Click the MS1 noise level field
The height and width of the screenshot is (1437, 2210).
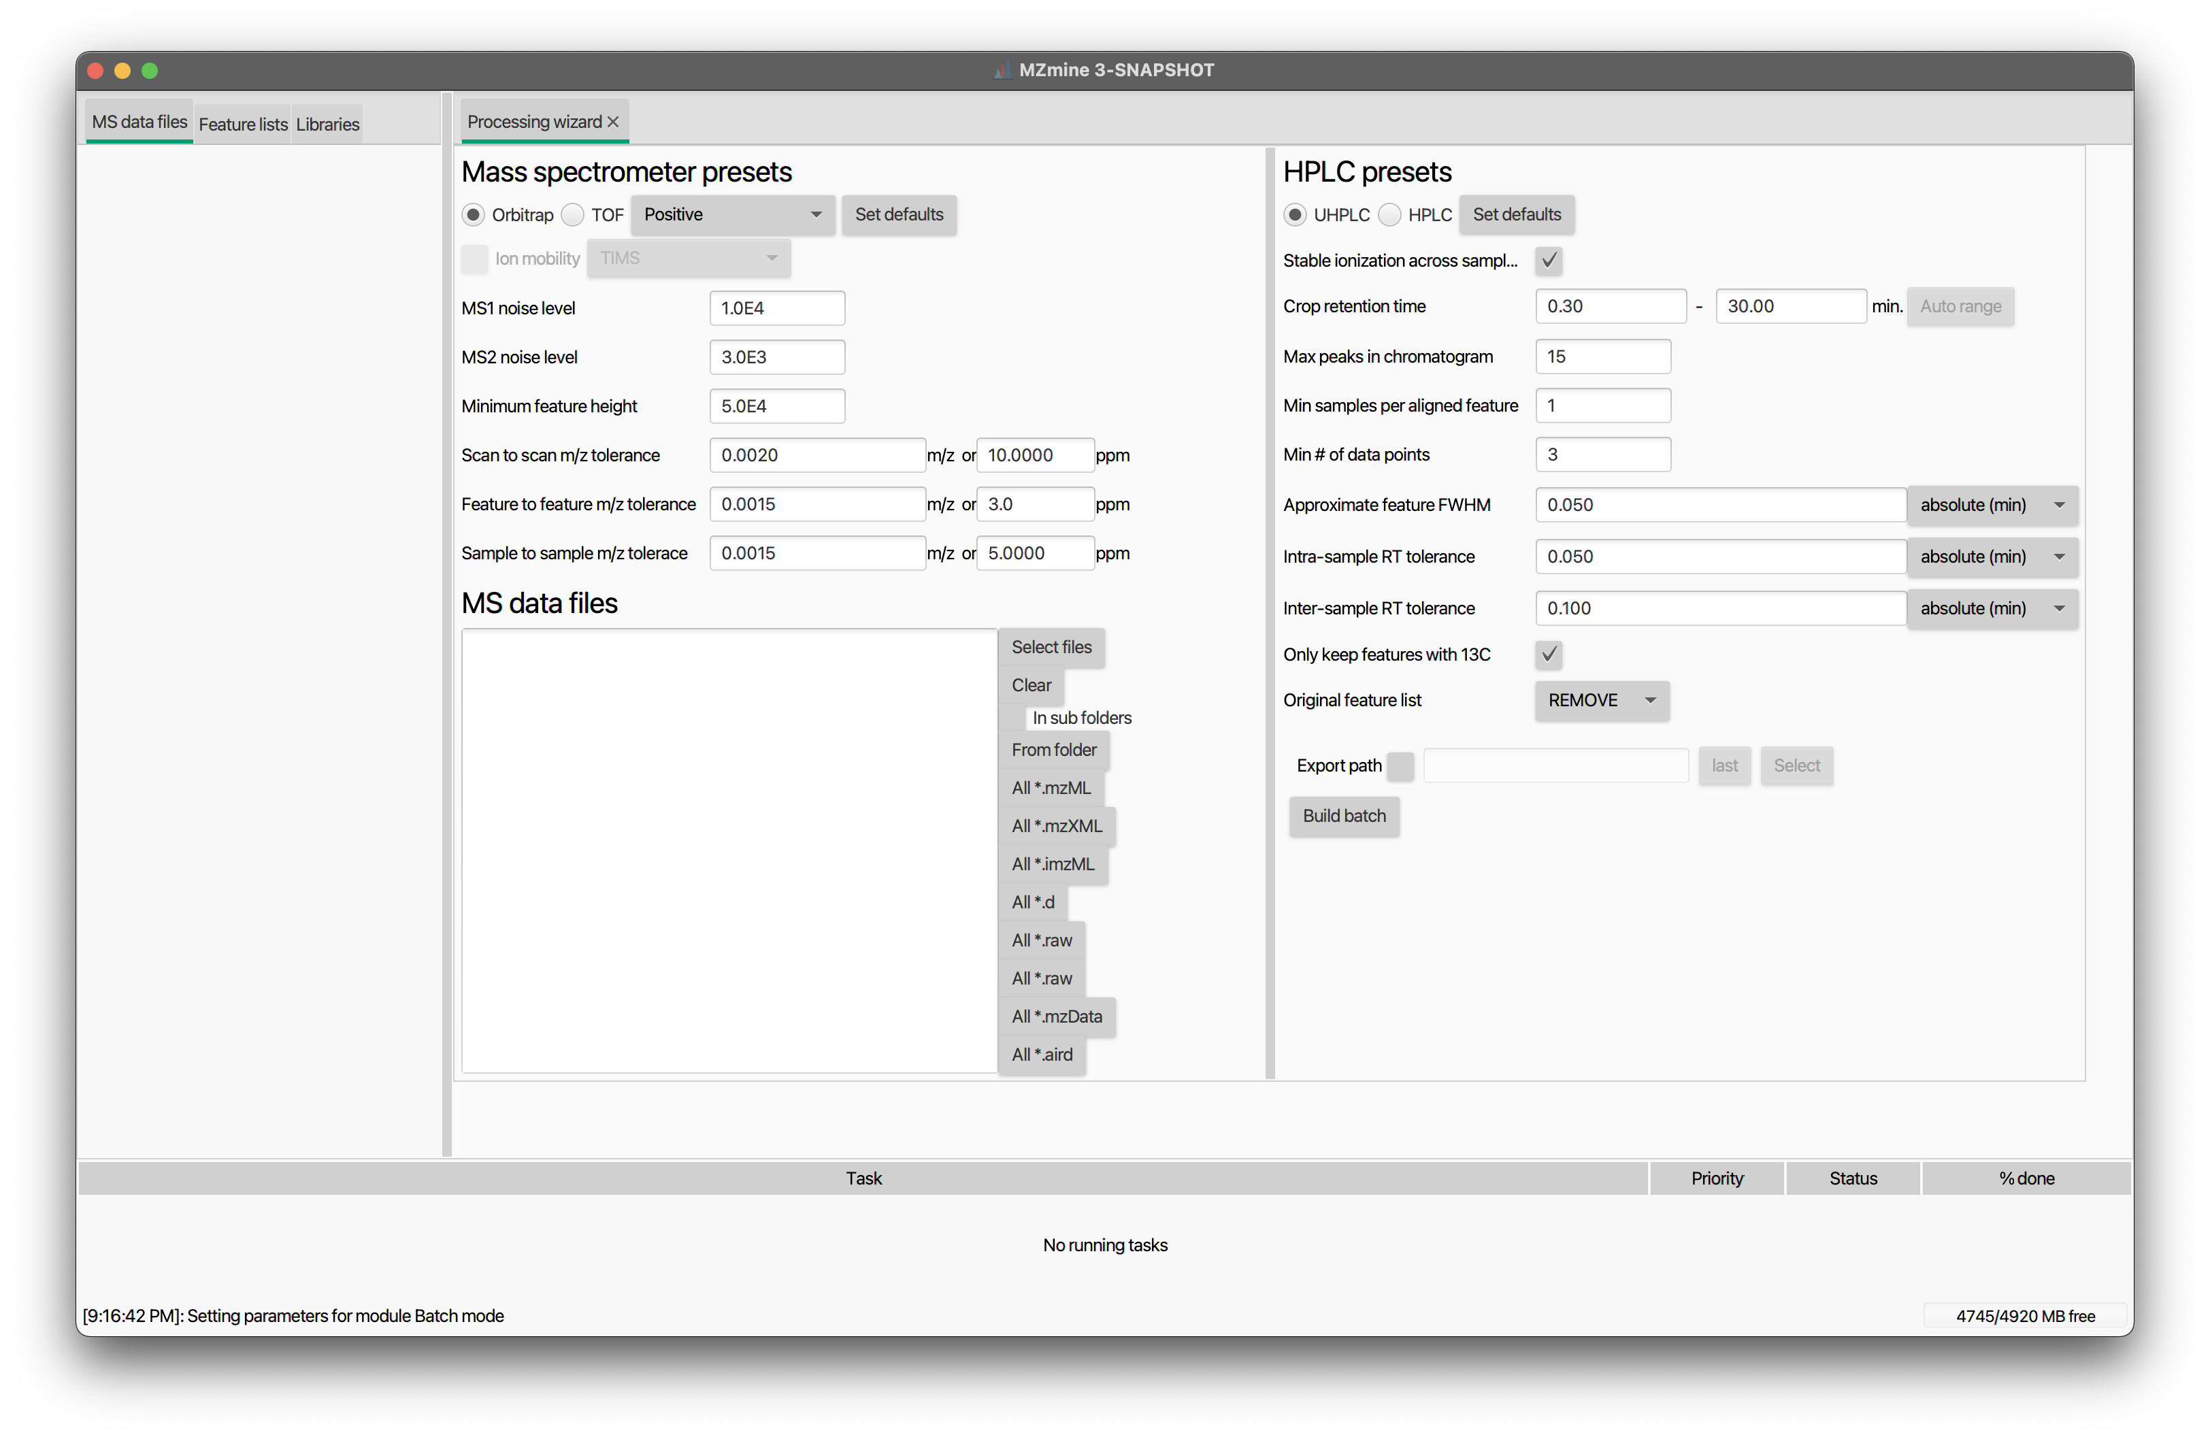click(x=777, y=308)
